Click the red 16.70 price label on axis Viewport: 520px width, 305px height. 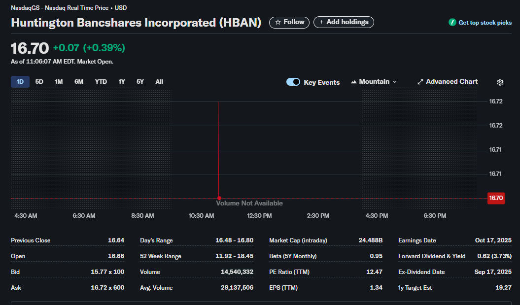[496, 198]
